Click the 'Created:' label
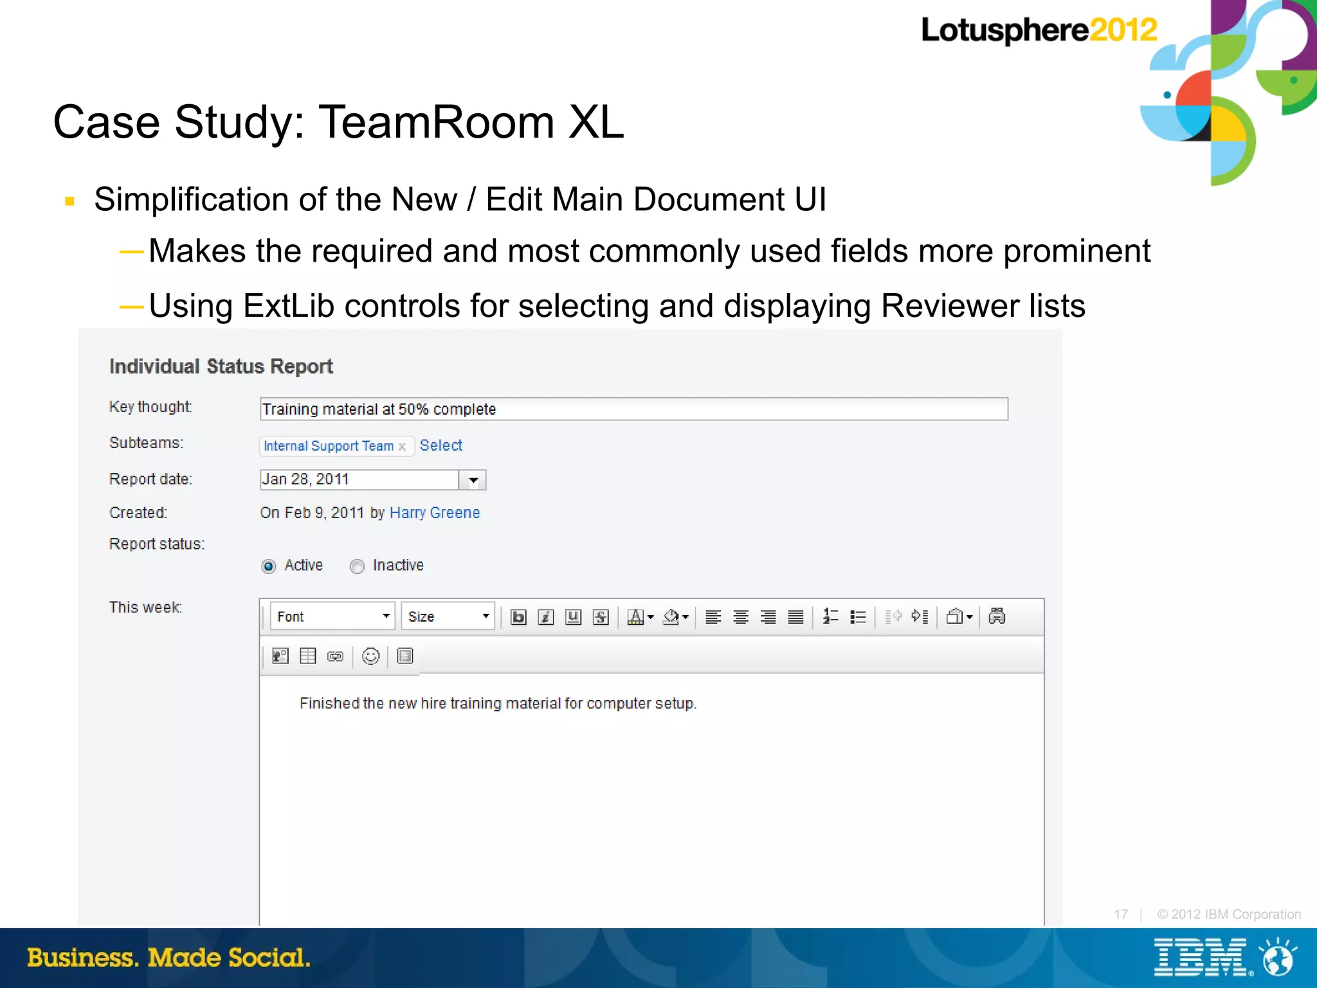Image resolution: width=1317 pixels, height=988 pixels. click(x=138, y=513)
